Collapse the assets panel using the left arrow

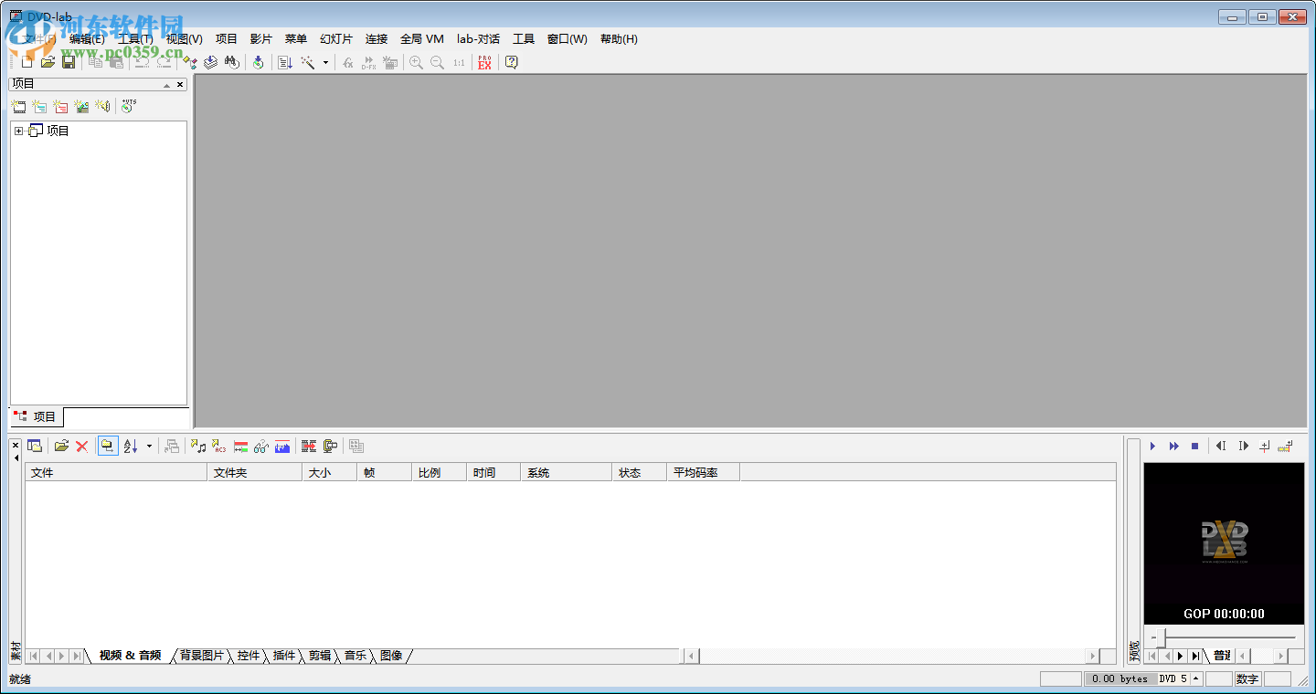click(x=16, y=457)
